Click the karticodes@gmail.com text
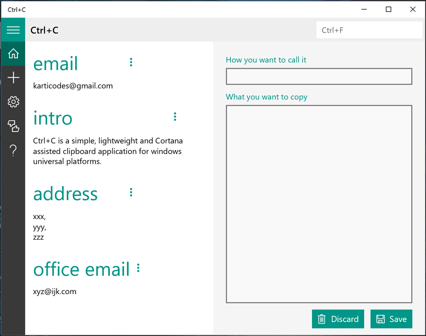Screen dimensions: 426x336 point(73,86)
